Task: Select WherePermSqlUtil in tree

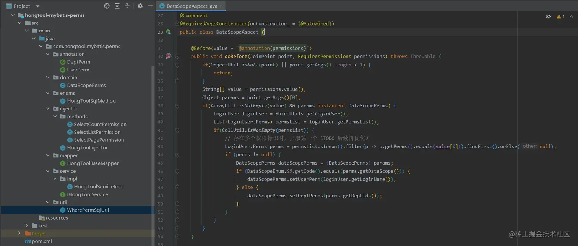Action: pyautogui.click(x=78, y=210)
